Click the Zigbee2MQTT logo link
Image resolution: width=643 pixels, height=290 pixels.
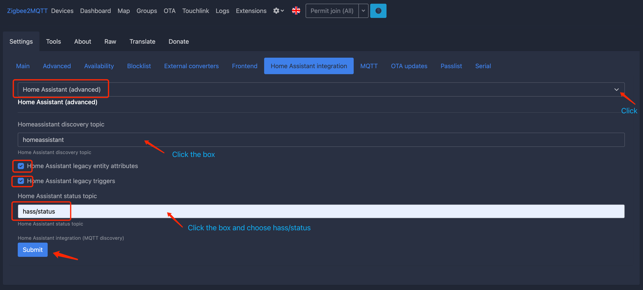point(27,11)
